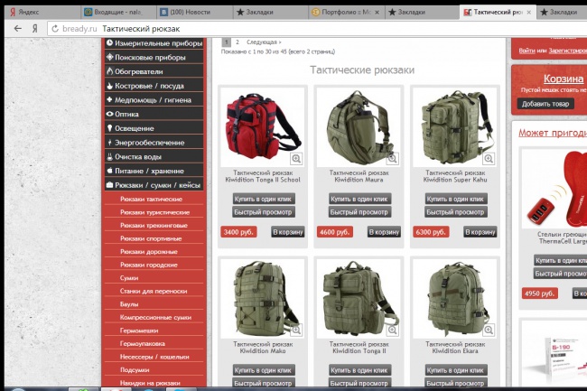Select Рюкзаки спортивные subcategory
This screenshot has height=391, width=587.
pyautogui.click(x=151, y=238)
